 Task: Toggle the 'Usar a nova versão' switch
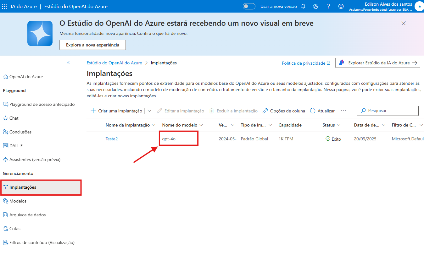pos(249,6)
